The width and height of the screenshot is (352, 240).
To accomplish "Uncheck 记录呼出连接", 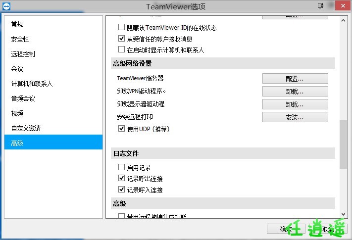I will (x=121, y=178).
